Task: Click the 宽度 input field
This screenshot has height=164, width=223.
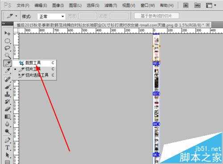Action: click(88, 16)
